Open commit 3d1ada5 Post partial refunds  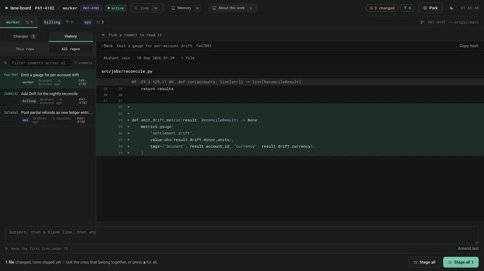click(x=48, y=117)
